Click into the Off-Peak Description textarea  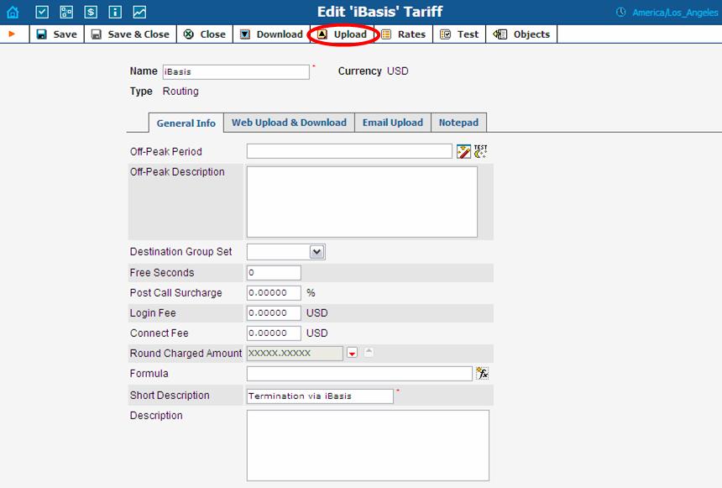pos(362,202)
